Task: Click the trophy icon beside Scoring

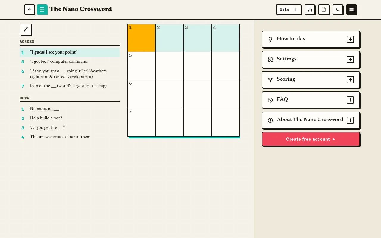Action: coord(270,80)
